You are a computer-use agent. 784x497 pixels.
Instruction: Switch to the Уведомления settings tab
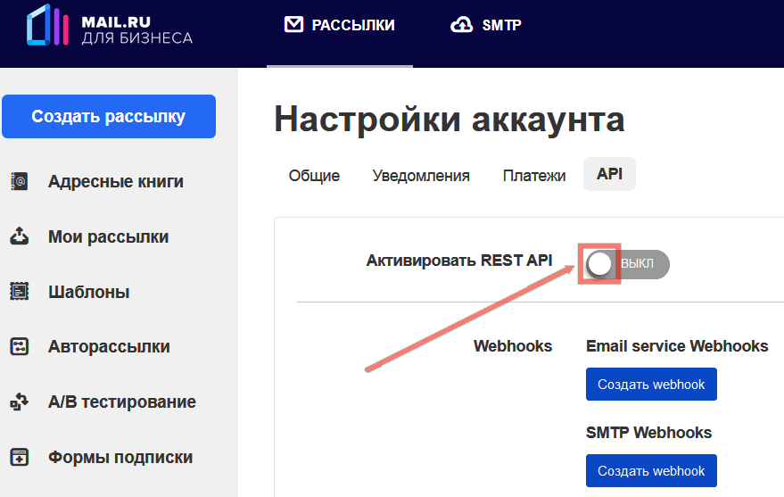pyautogui.click(x=421, y=176)
